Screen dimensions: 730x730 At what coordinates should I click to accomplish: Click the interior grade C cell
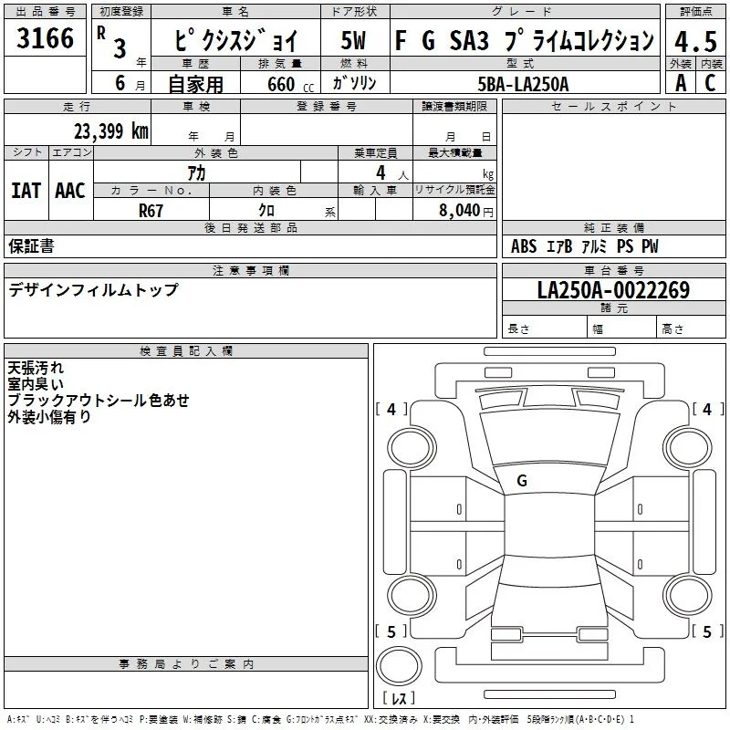pos(711,83)
